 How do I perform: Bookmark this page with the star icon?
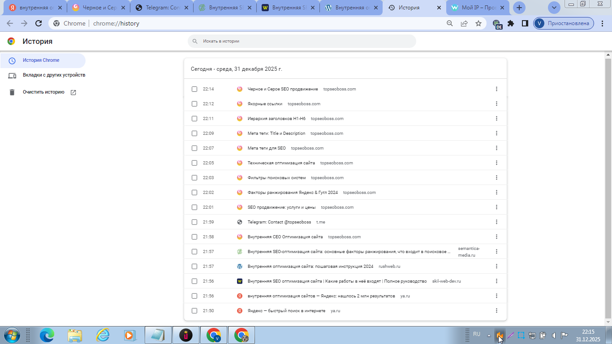(478, 23)
